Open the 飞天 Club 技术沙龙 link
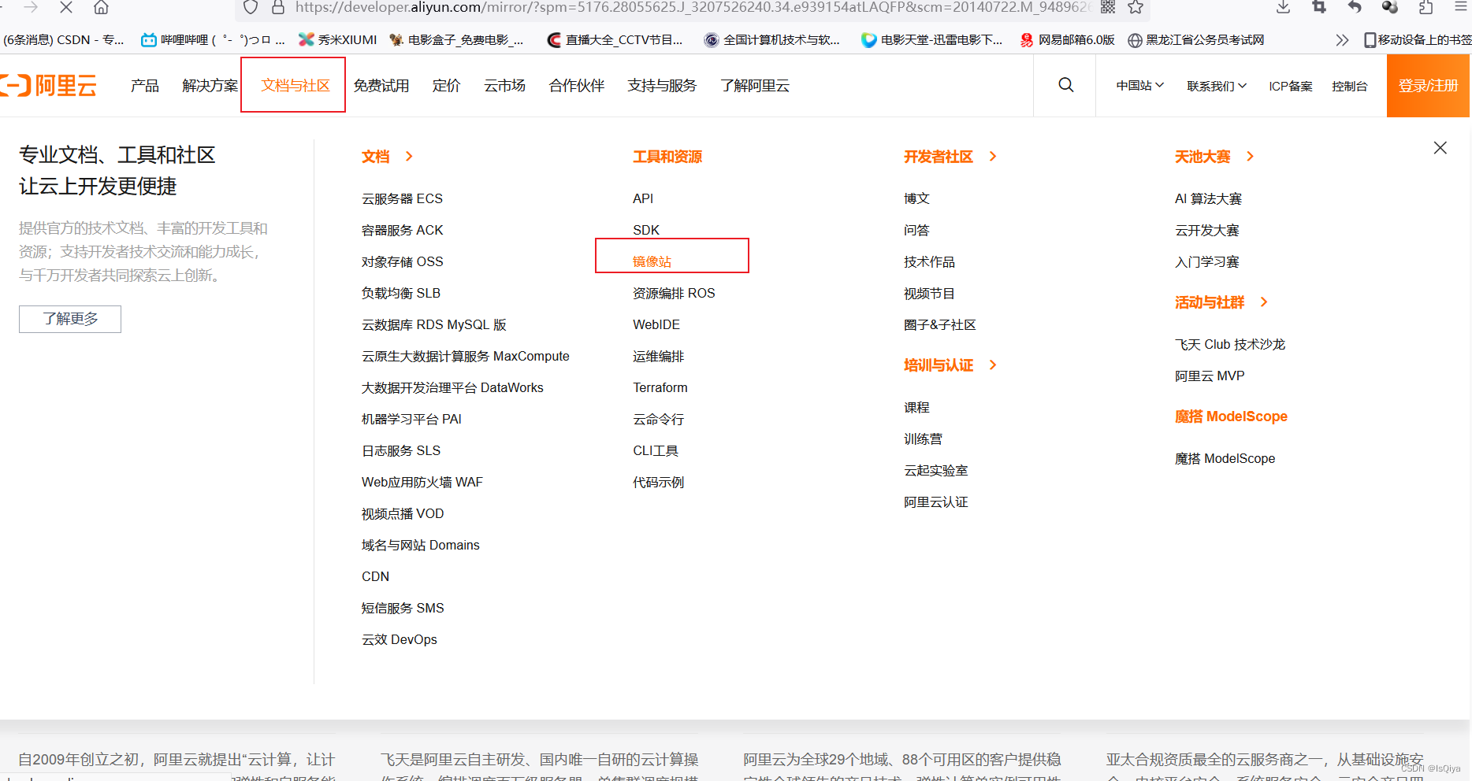Screen dimensions: 1472x781 pyautogui.click(x=1230, y=344)
